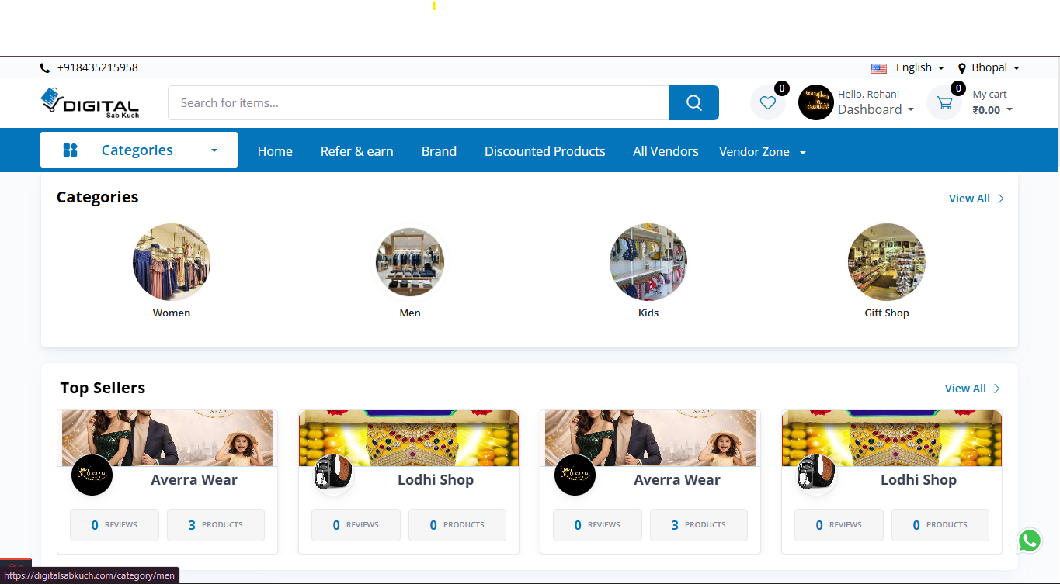The height and width of the screenshot is (584, 1060).
Task: Click the Rohani profile avatar
Action: pos(815,102)
